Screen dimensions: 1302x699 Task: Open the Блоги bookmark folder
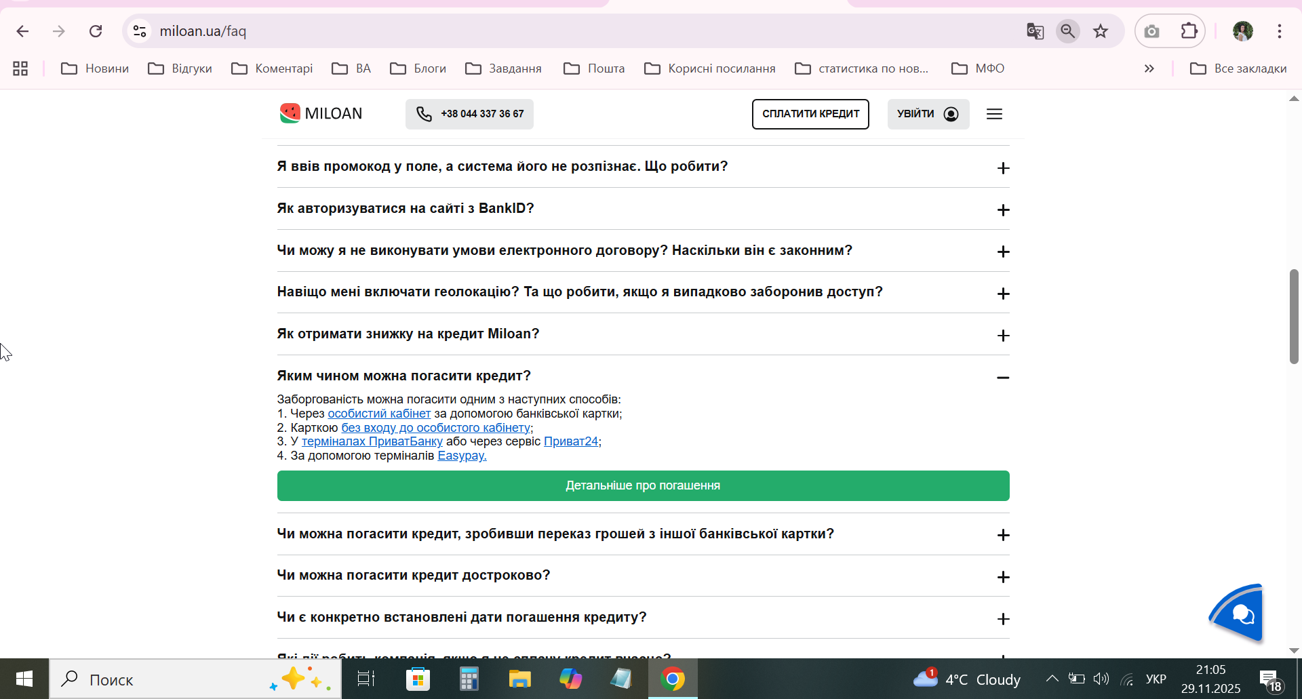click(418, 68)
